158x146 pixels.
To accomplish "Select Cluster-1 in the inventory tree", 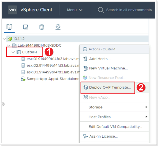I will pyautogui.click(x=30, y=52).
